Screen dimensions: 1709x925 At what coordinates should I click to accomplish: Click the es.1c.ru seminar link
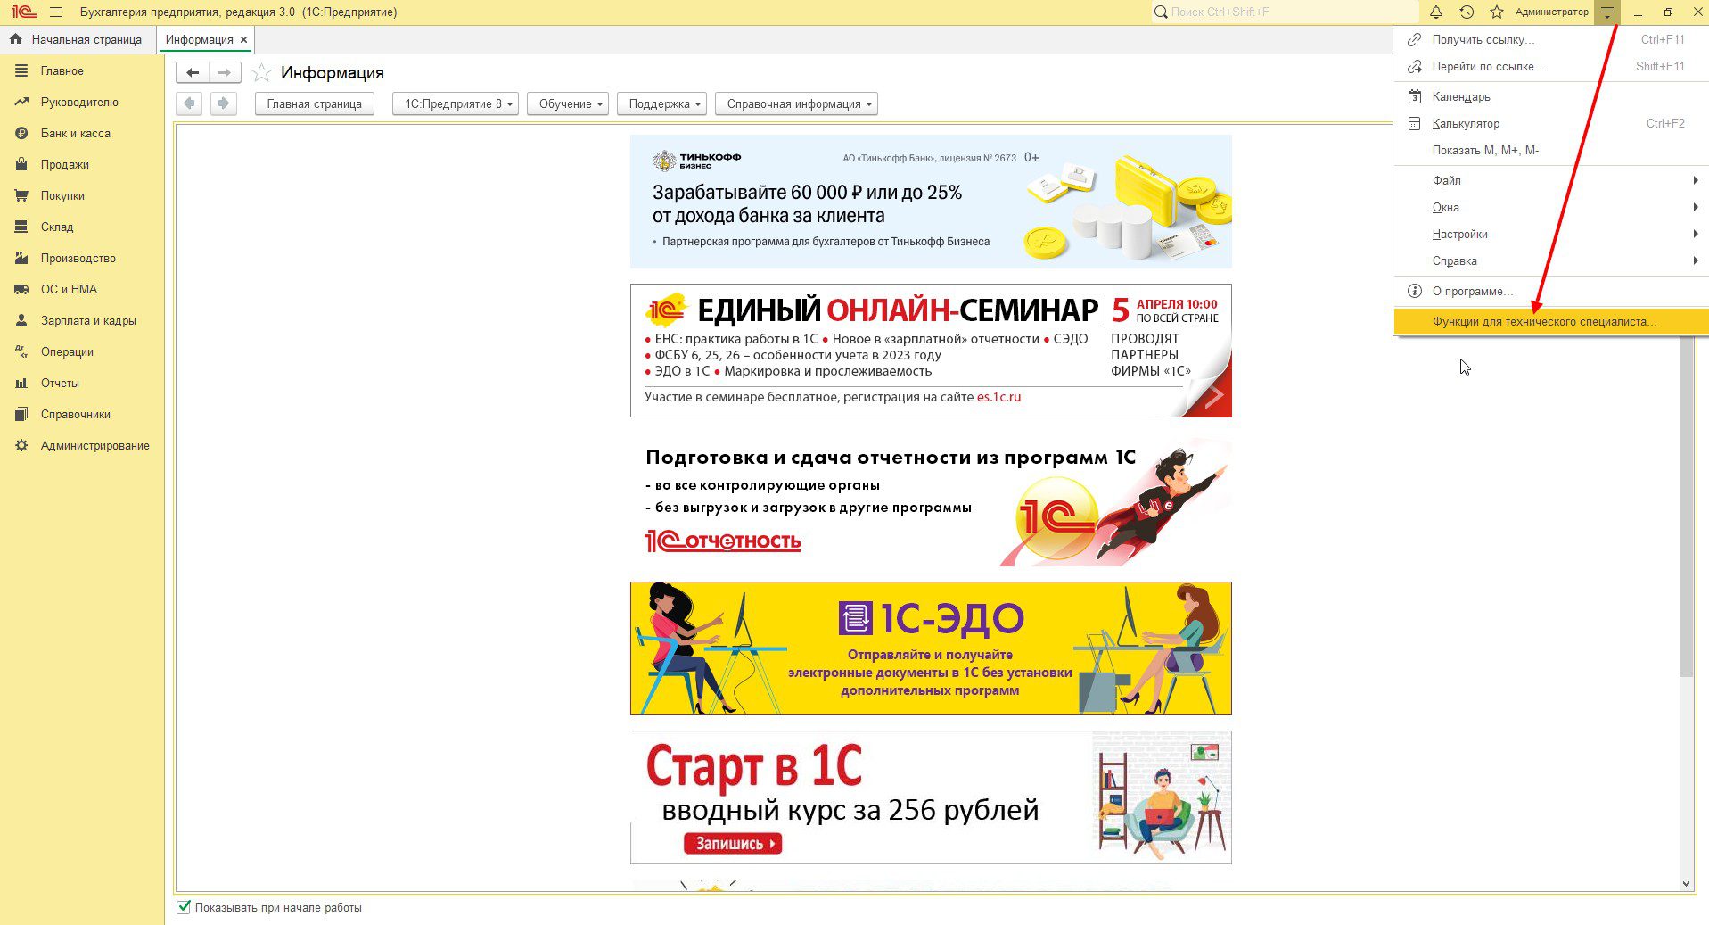[998, 397]
